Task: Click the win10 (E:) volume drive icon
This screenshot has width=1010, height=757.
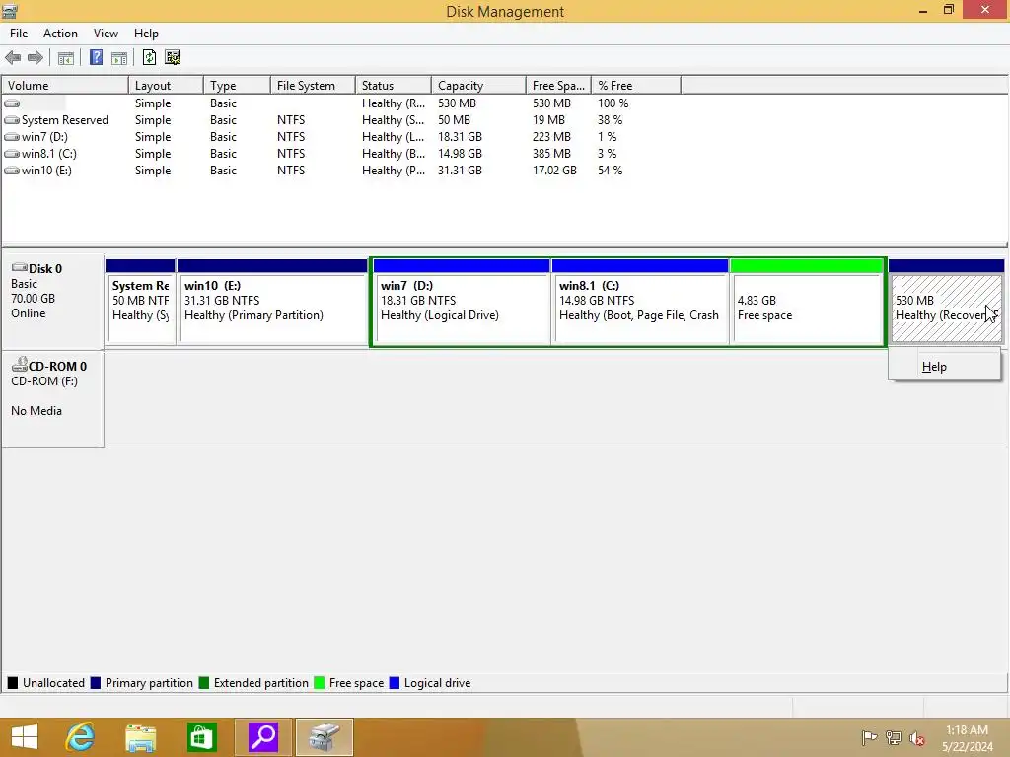Action: click(x=12, y=170)
